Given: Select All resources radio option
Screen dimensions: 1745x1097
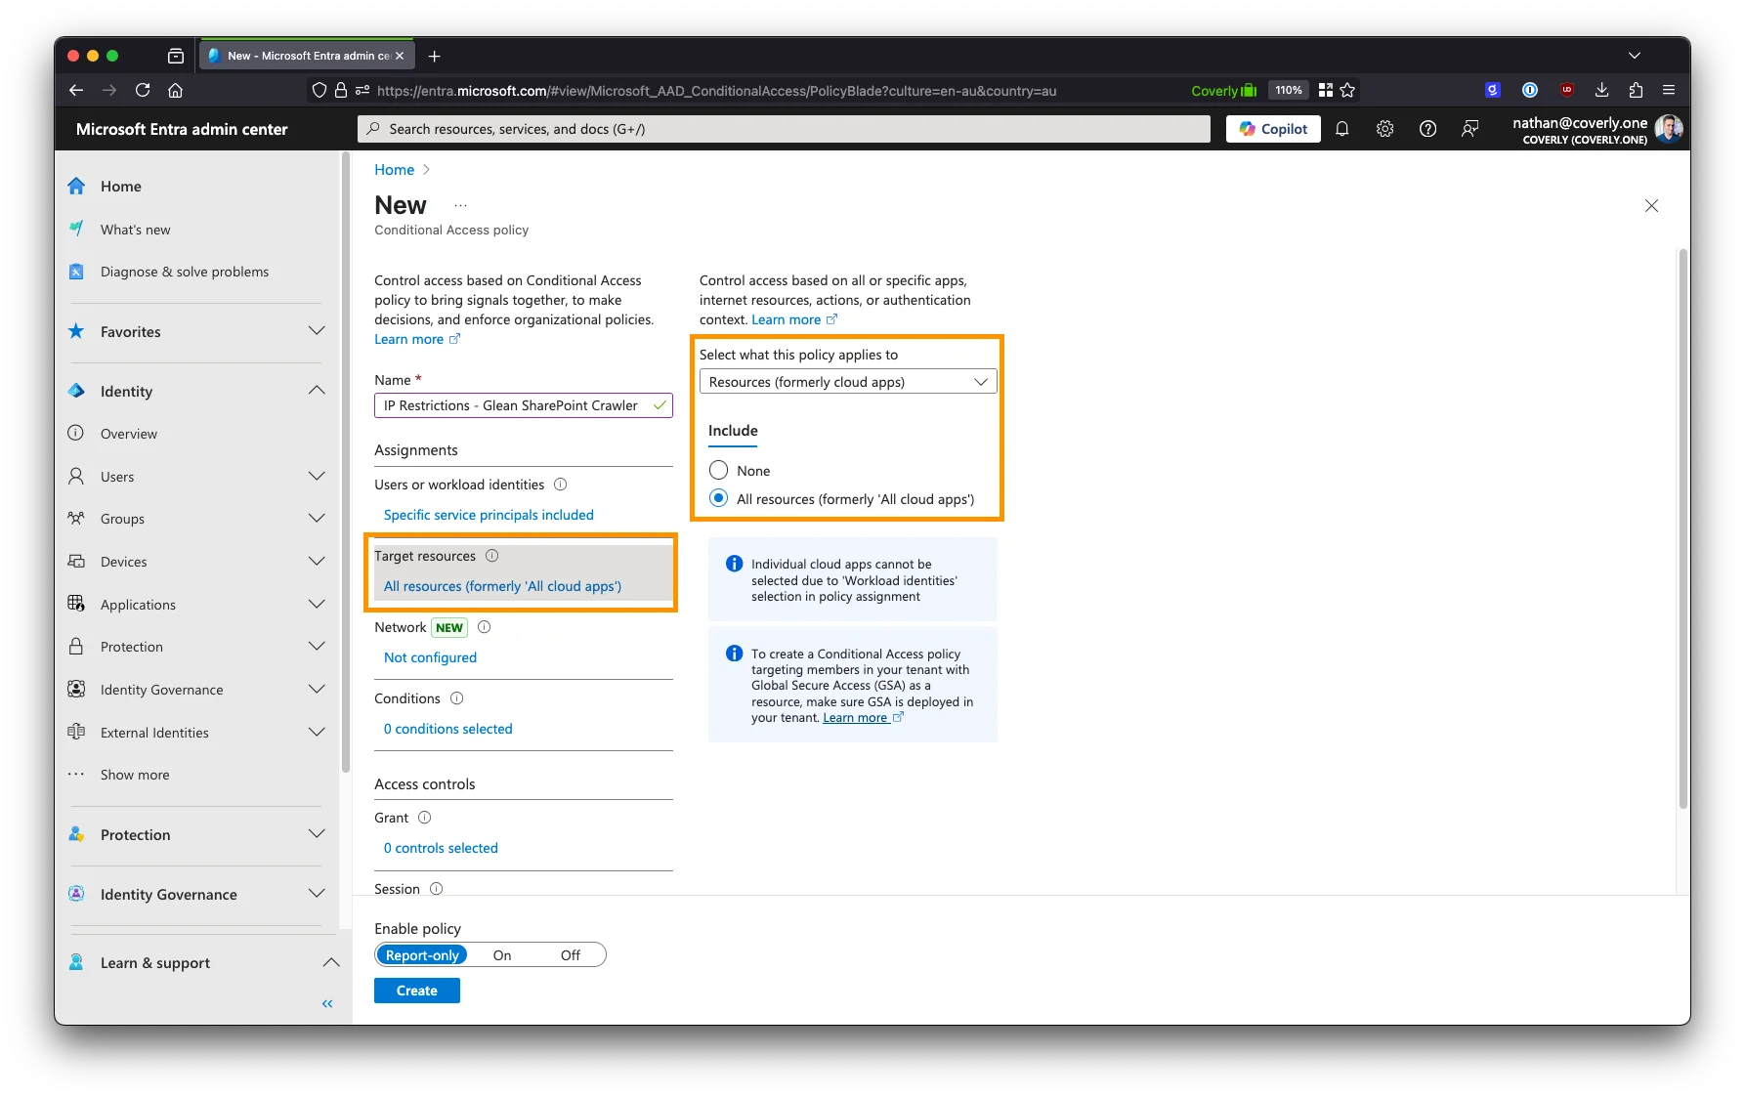Looking at the screenshot, I should pyautogui.click(x=719, y=498).
